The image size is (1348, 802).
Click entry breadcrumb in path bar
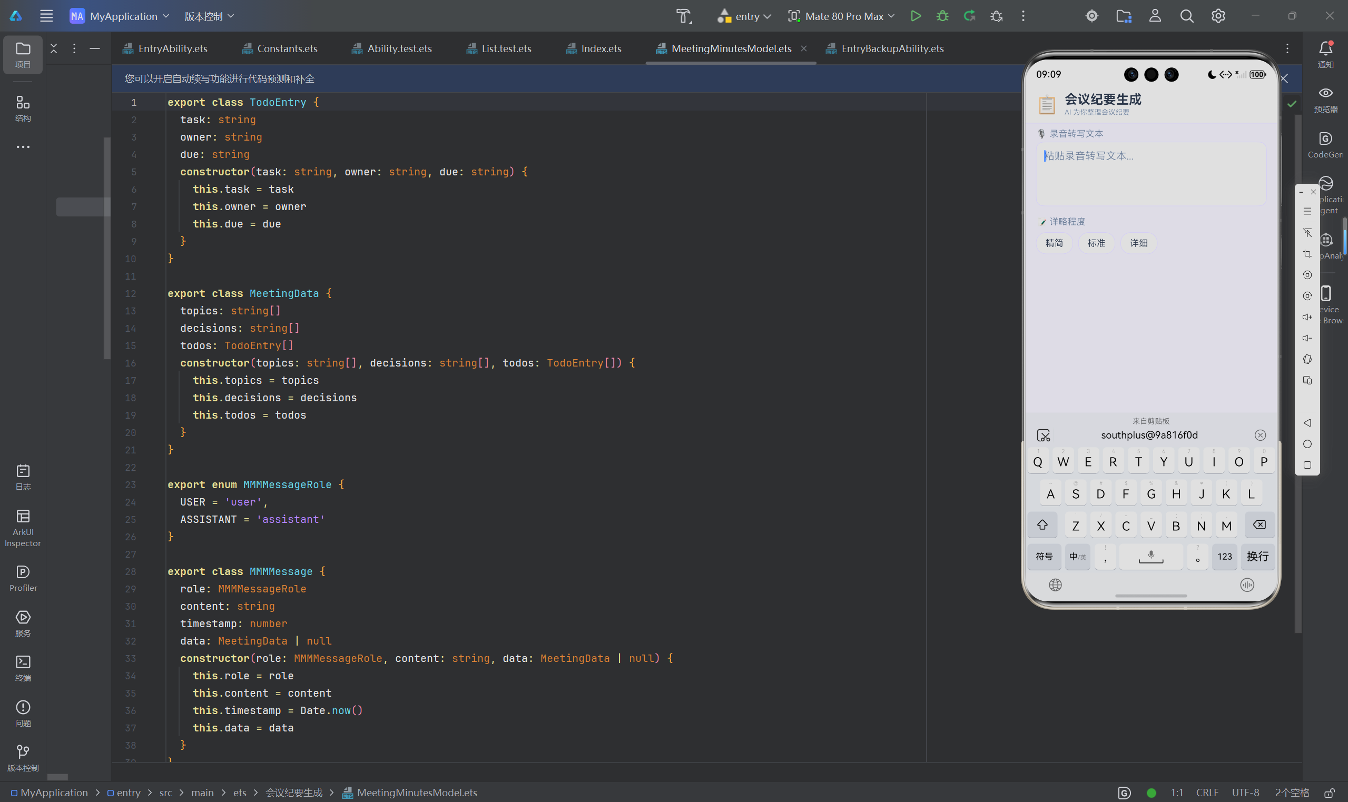click(x=124, y=793)
